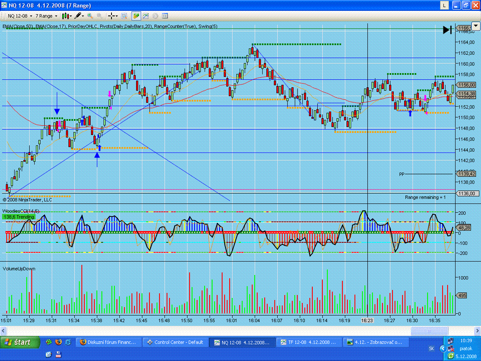Click the zoom out magnifier icon
This screenshot has width=481, height=361.
click(99, 15)
